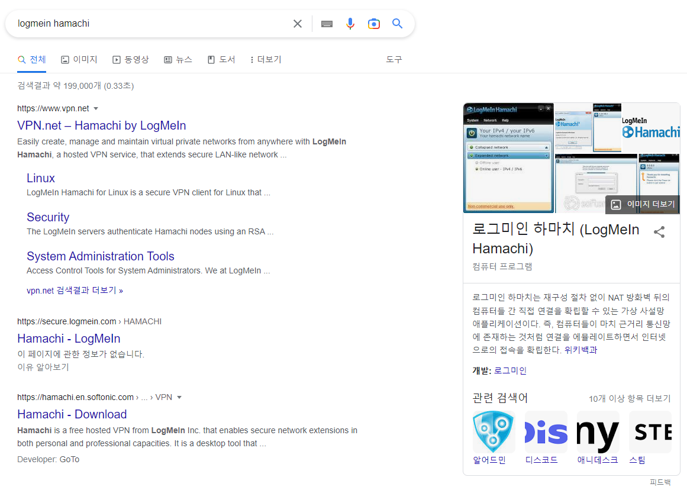This screenshot has width=687, height=490.
Task: Open the 디스코드 related search label
Action: 541,460
